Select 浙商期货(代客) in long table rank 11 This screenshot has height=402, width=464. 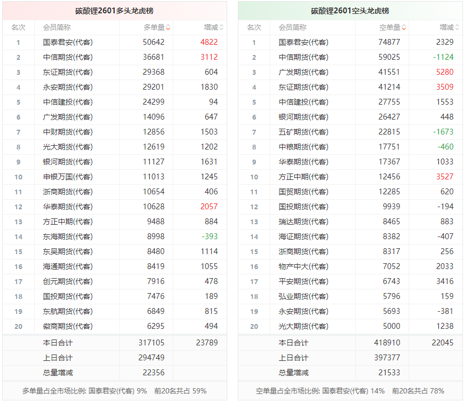(x=68, y=192)
